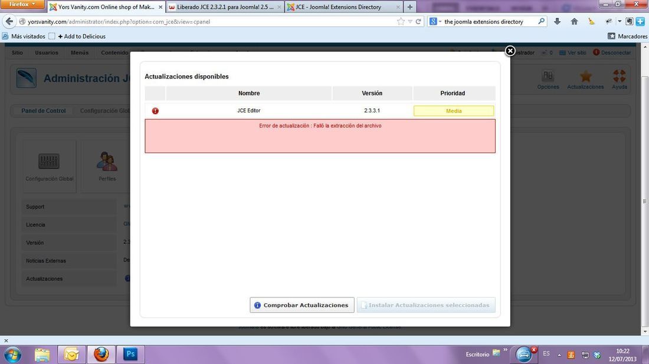This screenshot has height=364, width=649.
Task: Open Configuración Global icon in control panel
Action: (49, 166)
